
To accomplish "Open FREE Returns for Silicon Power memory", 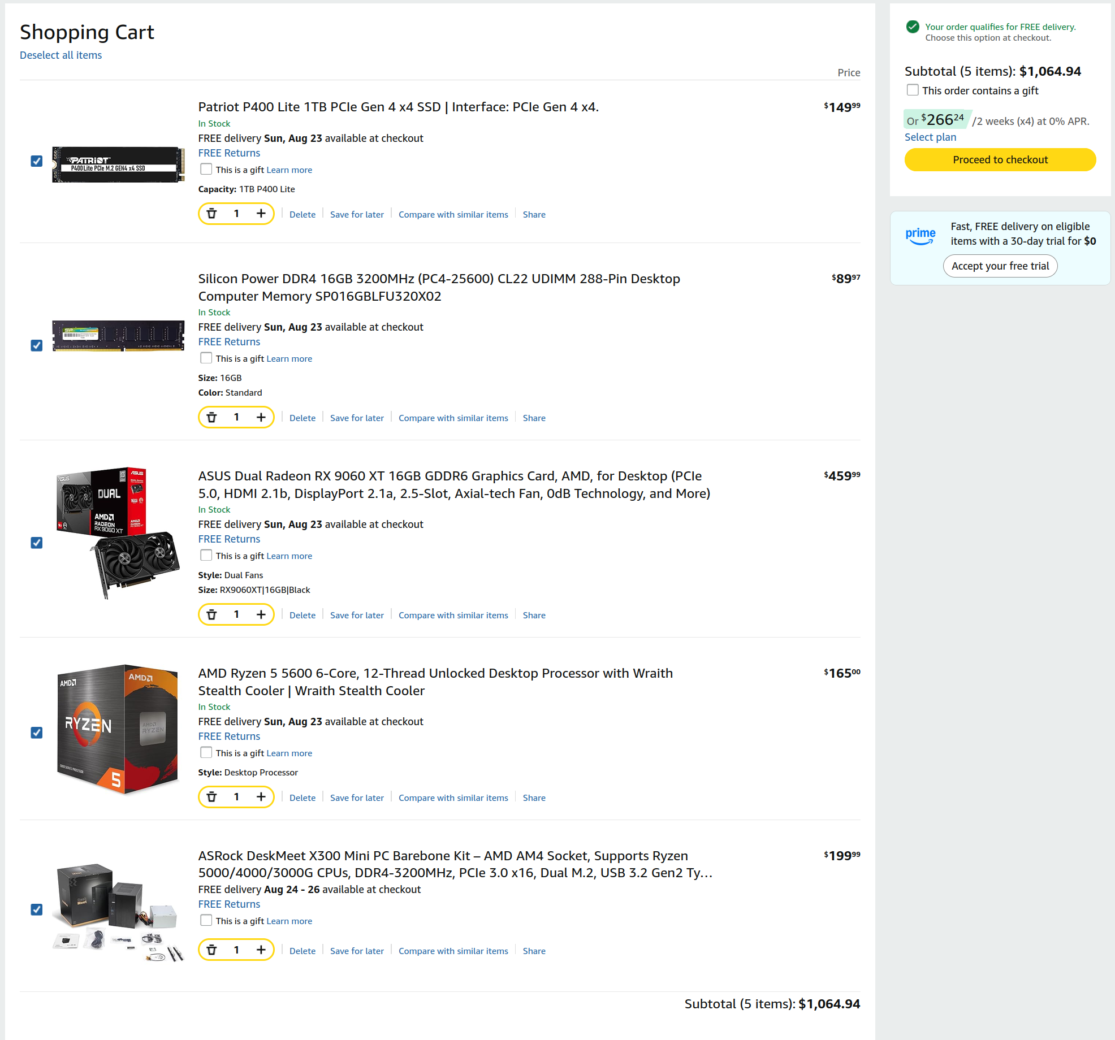I will (229, 341).
